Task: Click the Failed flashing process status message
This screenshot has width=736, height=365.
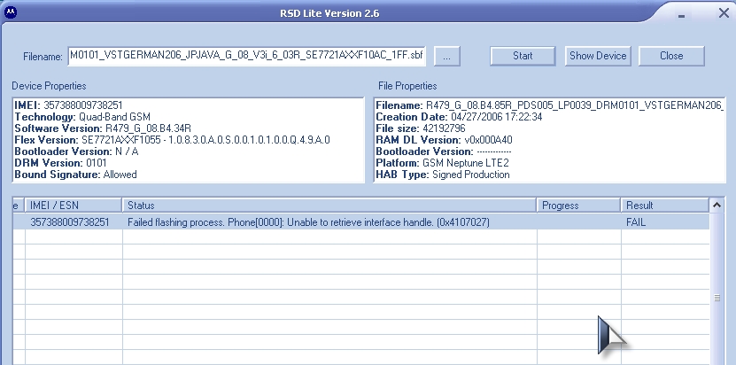Action: [308, 222]
